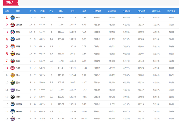The height and width of the screenshot is (122, 182).
Task: Click the 森林狼 (Timberwolves) team logo
Action: (13, 111)
